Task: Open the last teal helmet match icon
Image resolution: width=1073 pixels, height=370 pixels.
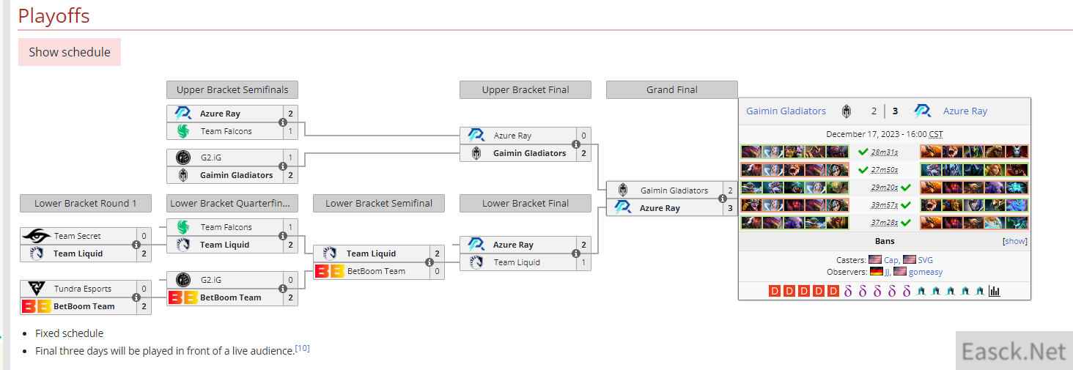Action: point(979,291)
